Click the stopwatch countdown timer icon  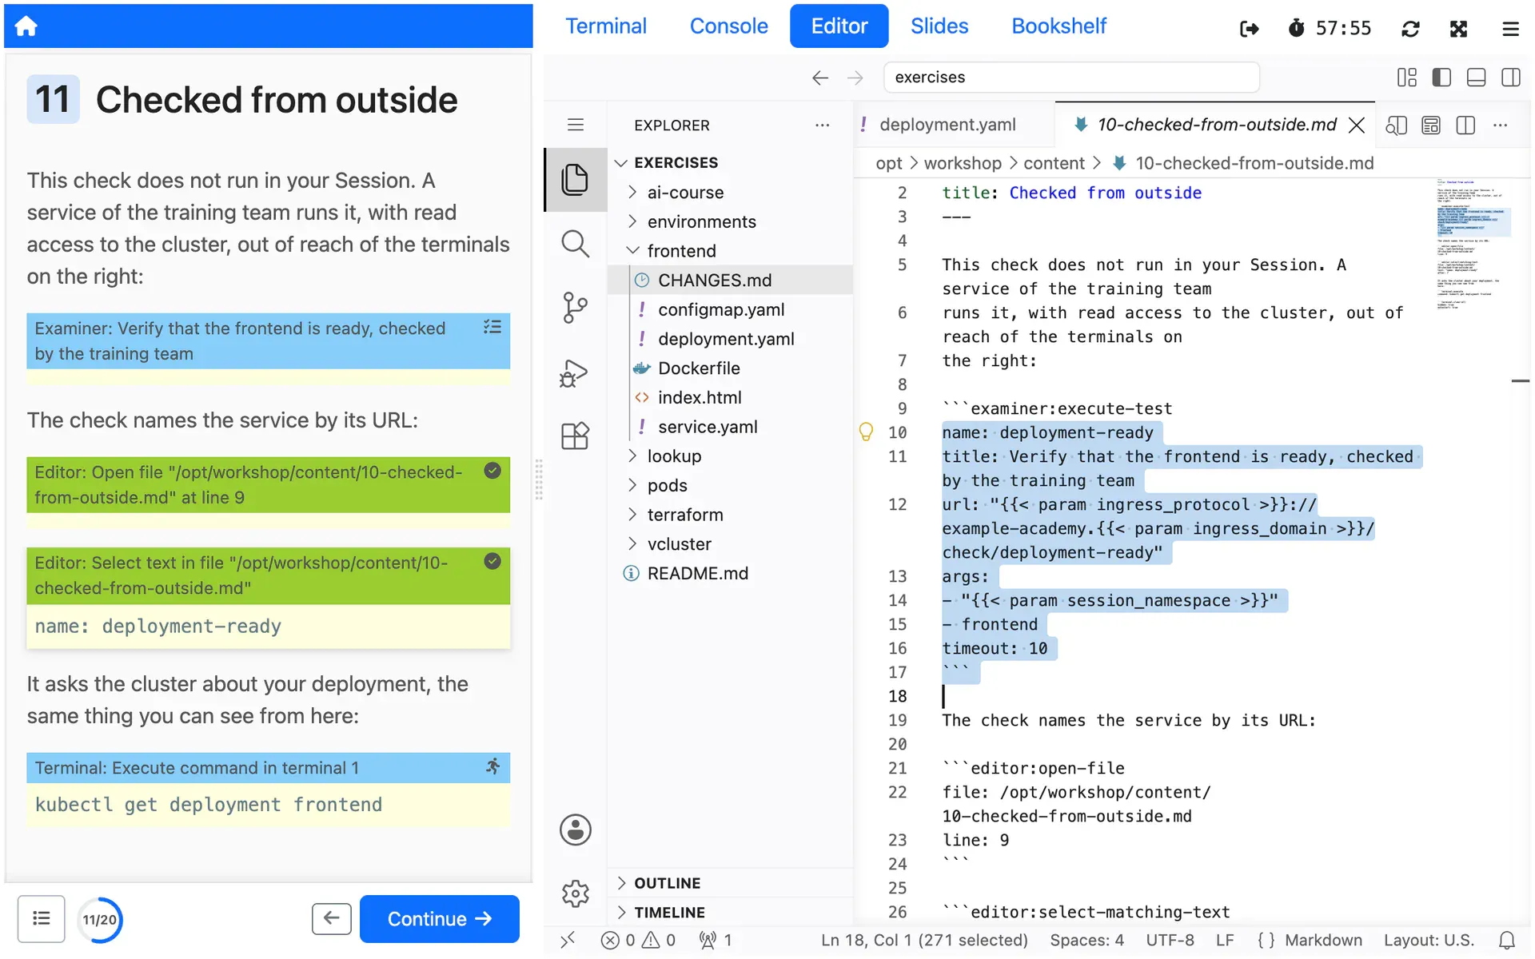1296,28
